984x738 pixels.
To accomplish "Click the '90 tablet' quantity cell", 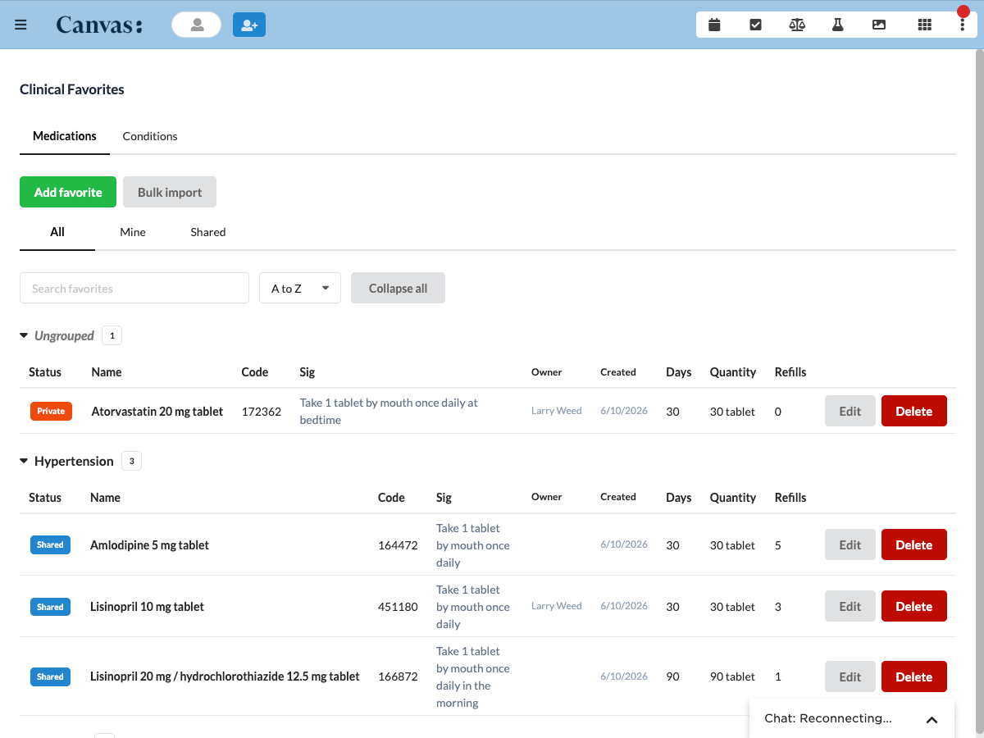I will (x=732, y=676).
